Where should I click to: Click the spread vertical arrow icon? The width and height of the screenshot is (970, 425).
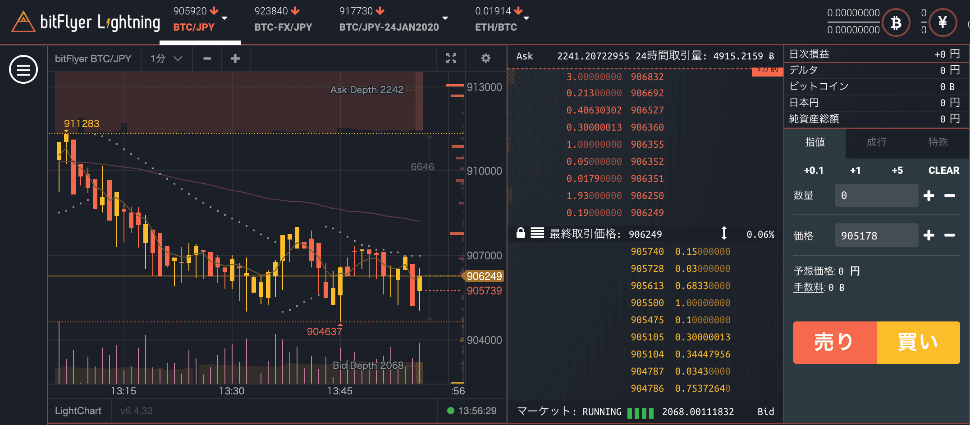pyautogui.click(x=724, y=233)
